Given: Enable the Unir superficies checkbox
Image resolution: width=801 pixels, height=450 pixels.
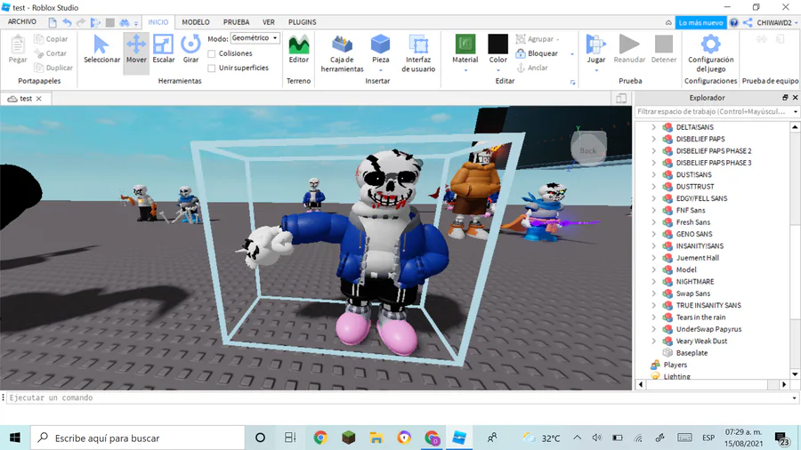Looking at the screenshot, I should pyautogui.click(x=212, y=68).
